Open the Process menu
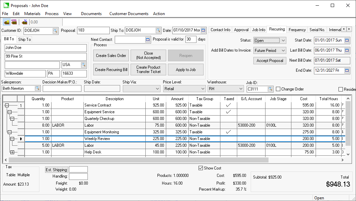The width and height of the screenshot is (356, 201). point(51,14)
